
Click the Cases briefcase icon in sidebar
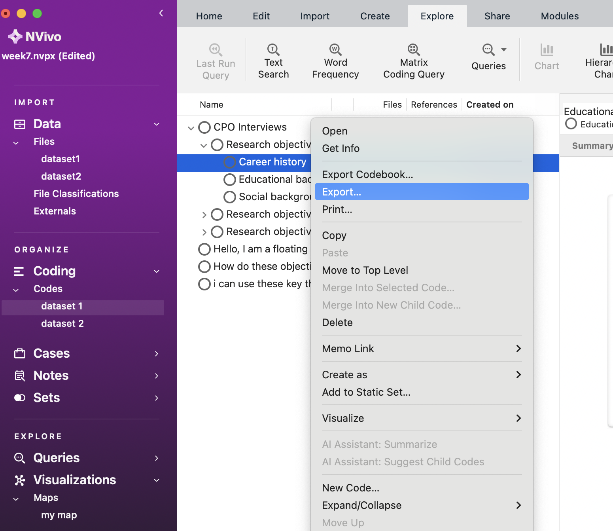[20, 353]
